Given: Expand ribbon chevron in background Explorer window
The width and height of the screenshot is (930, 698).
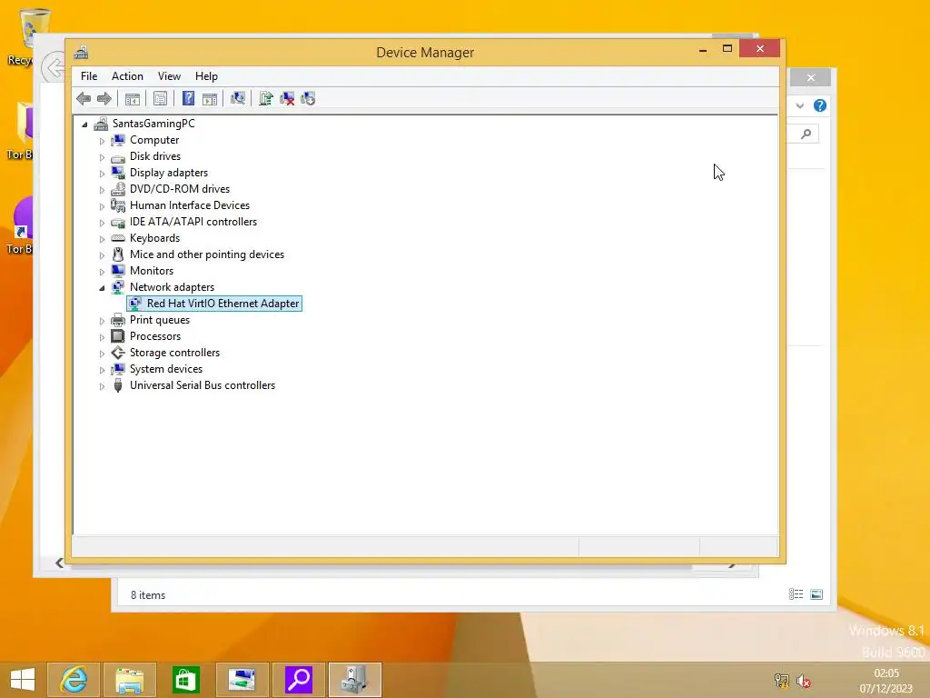Looking at the screenshot, I should pos(800,105).
